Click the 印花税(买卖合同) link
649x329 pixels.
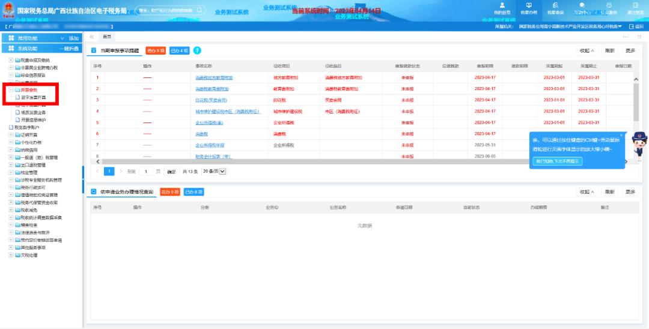(x=211, y=100)
